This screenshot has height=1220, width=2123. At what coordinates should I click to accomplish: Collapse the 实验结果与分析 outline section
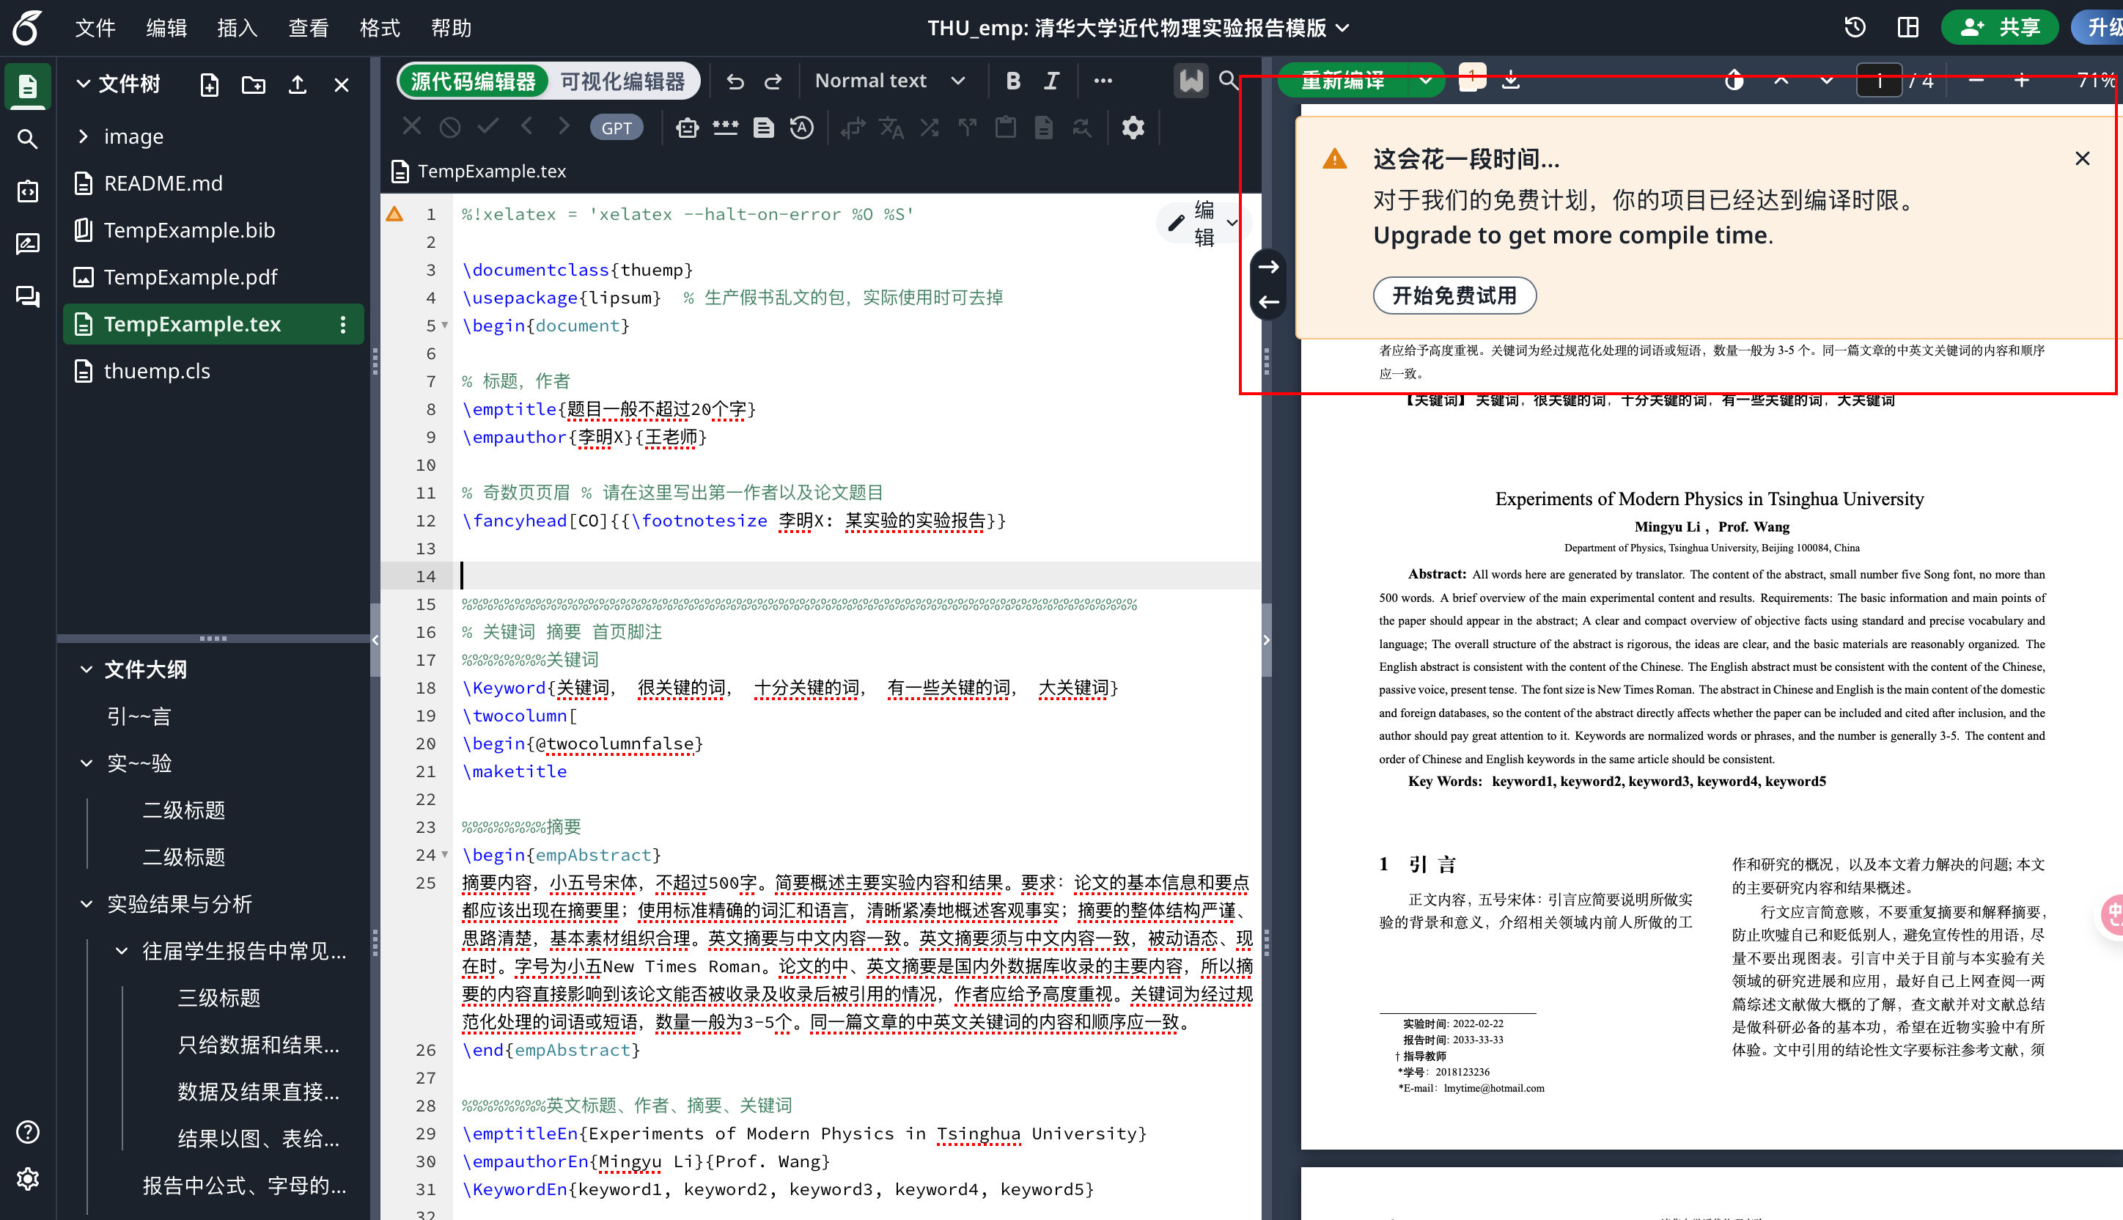(x=87, y=904)
